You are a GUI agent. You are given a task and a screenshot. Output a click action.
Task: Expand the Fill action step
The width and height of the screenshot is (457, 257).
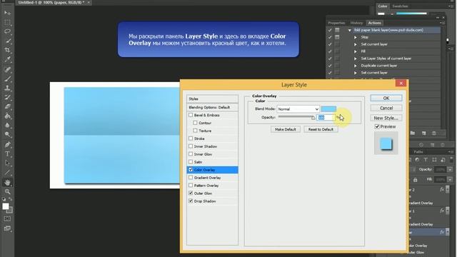click(356, 51)
